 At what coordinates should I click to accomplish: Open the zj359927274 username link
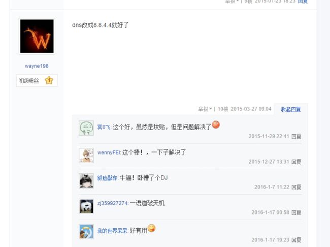112,203
